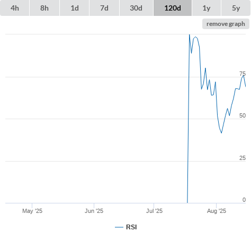Viewport: 251px width, 241px height.
Task: Open the 5y range view
Action: (236, 8)
